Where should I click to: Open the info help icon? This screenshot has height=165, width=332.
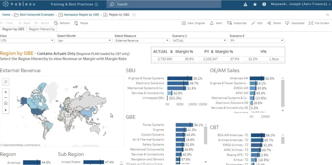point(264,4)
